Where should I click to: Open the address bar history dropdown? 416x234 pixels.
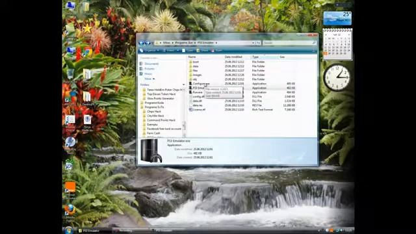click(253, 43)
